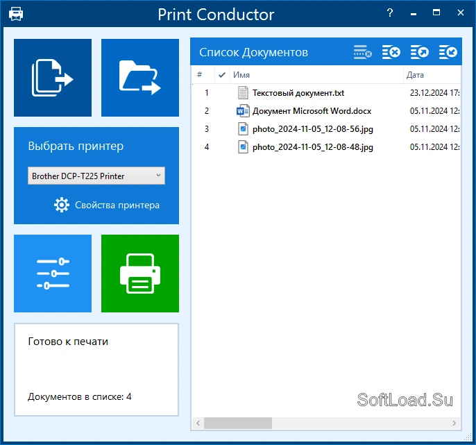The width and height of the screenshot is (476, 445).
Task: Minimize the Print Conductor window
Action: (414, 13)
